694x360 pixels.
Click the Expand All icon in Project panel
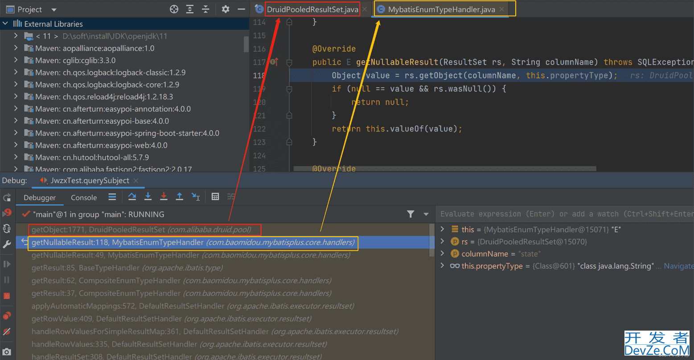190,9
